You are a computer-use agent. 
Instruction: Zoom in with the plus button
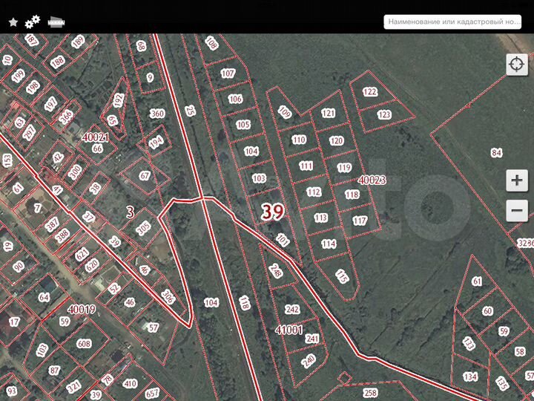pyautogui.click(x=516, y=180)
